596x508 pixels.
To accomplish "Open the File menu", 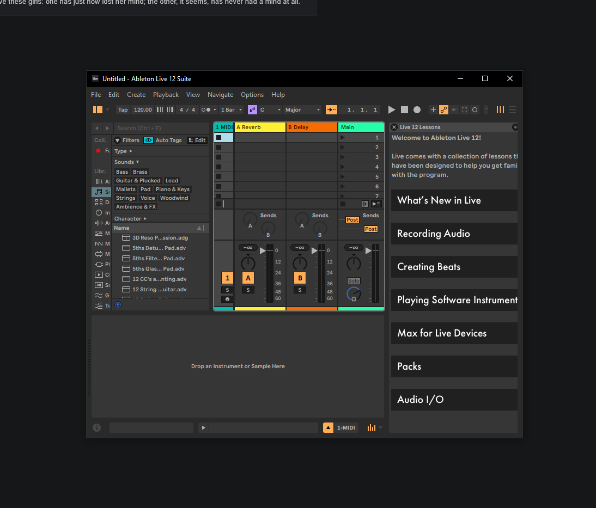I will click(96, 95).
